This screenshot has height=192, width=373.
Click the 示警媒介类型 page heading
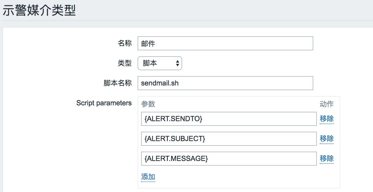[39, 11]
